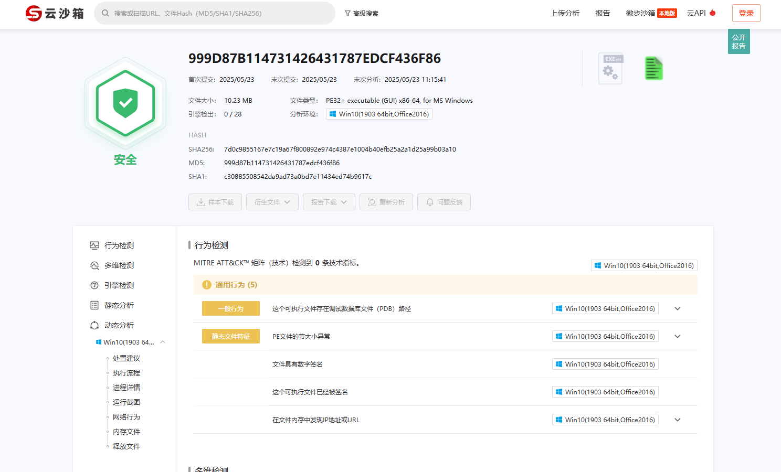Click the green document report icon

pyautogui.click(x=654, y=68)
